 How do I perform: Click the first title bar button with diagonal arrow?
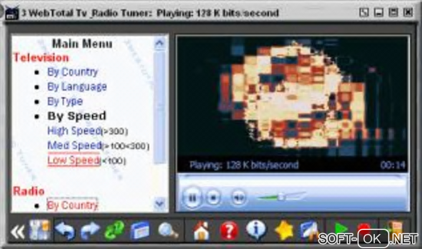(x=364, y=12)
